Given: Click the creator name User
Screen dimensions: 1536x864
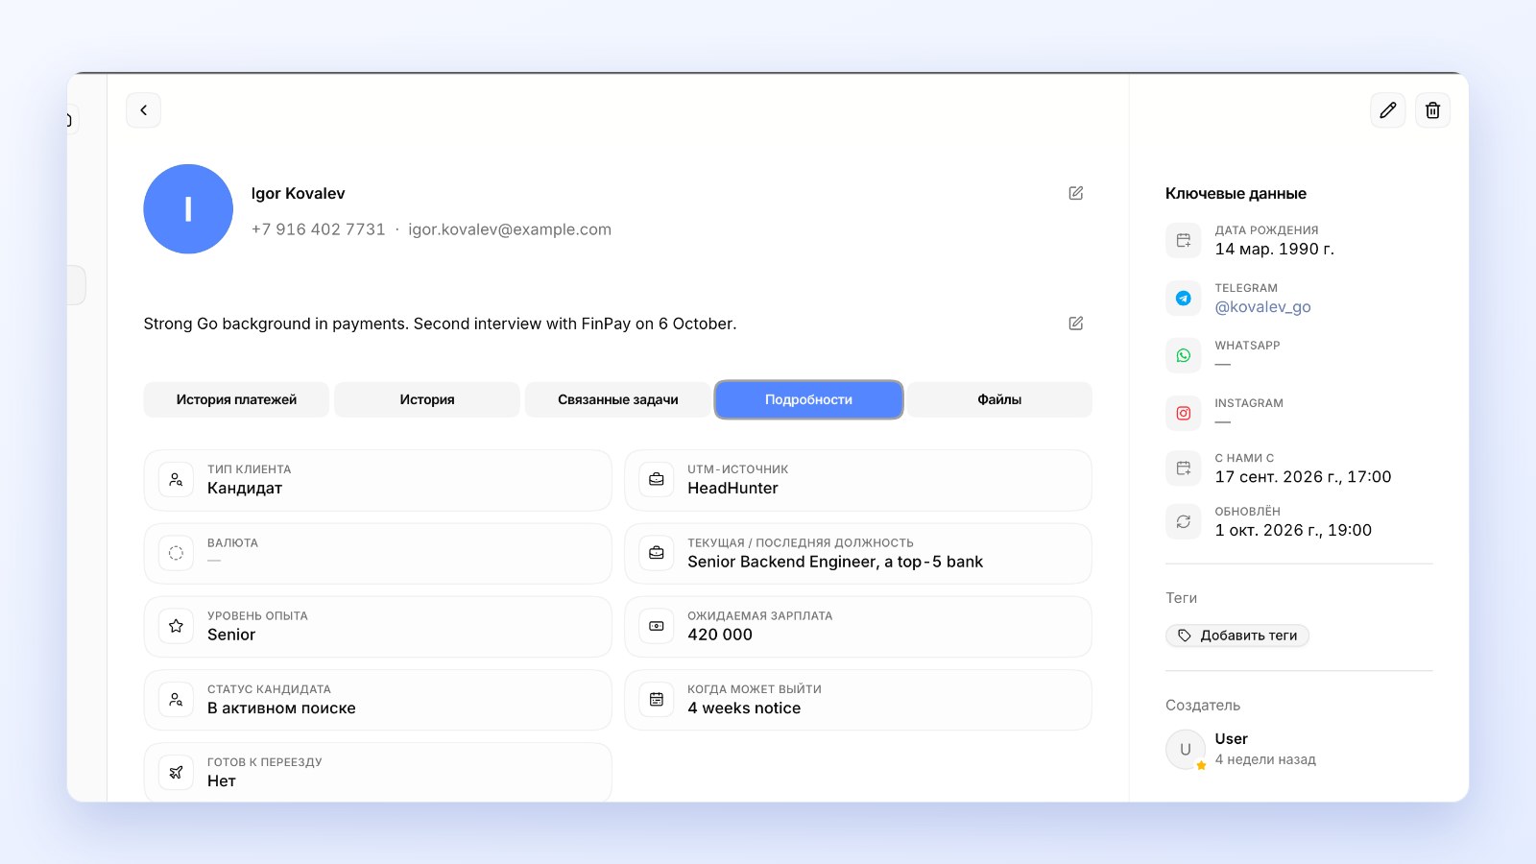Looking at the screenshot, I should [x=1232, y=738].
